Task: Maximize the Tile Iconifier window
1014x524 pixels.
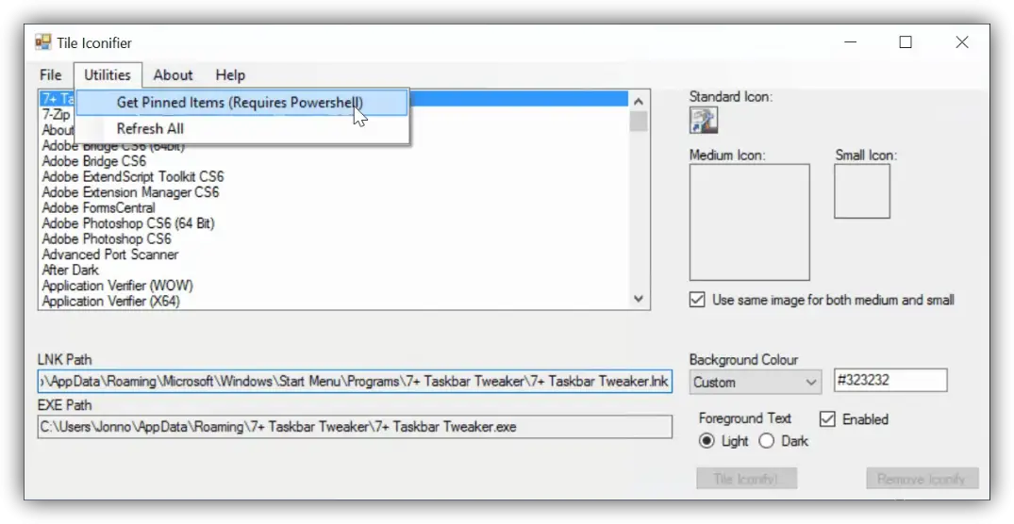Action: click(x=906, y=42)
